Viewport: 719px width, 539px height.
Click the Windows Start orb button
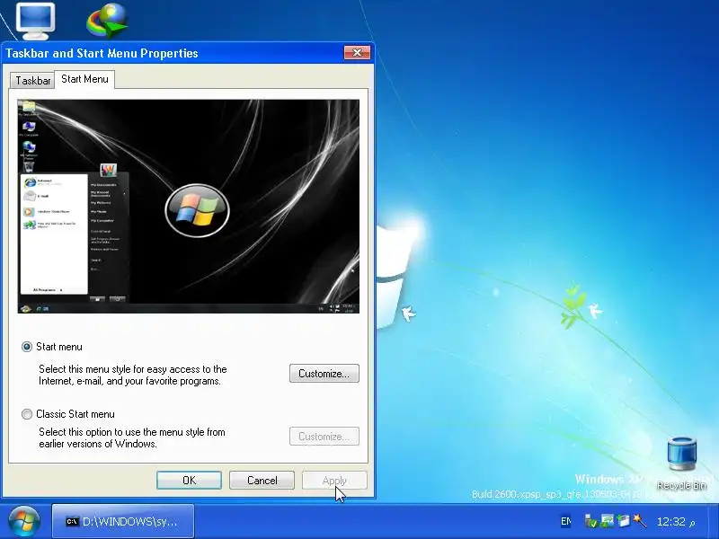pyautogui.click(x=23, y=521)
